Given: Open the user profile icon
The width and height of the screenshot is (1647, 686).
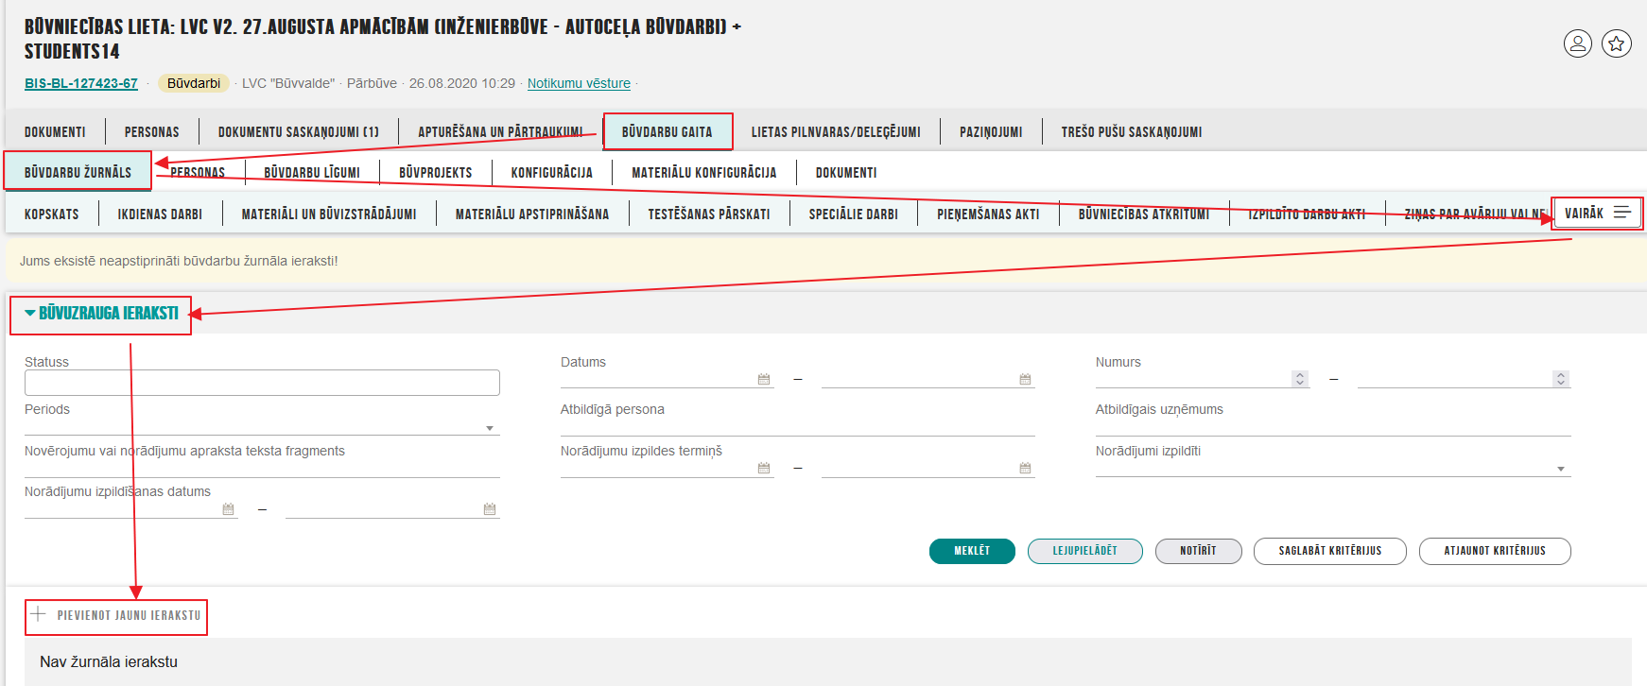Looking at the screenshot, I should (1578, 43).
